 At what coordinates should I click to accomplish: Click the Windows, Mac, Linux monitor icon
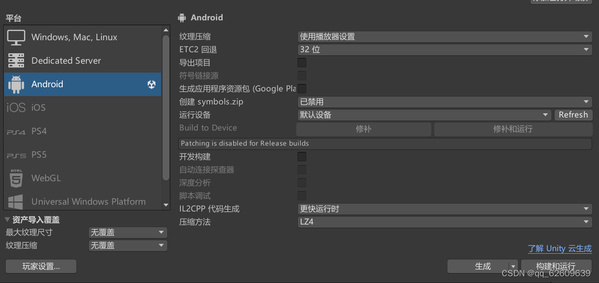[16, 38]
